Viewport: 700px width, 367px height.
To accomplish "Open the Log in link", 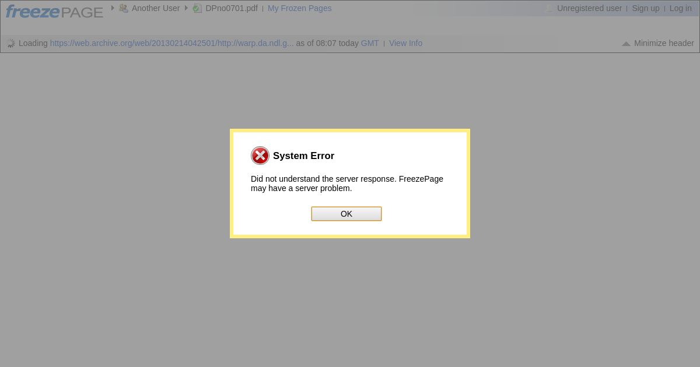I will pyautogui.click(x=681, y=8).
